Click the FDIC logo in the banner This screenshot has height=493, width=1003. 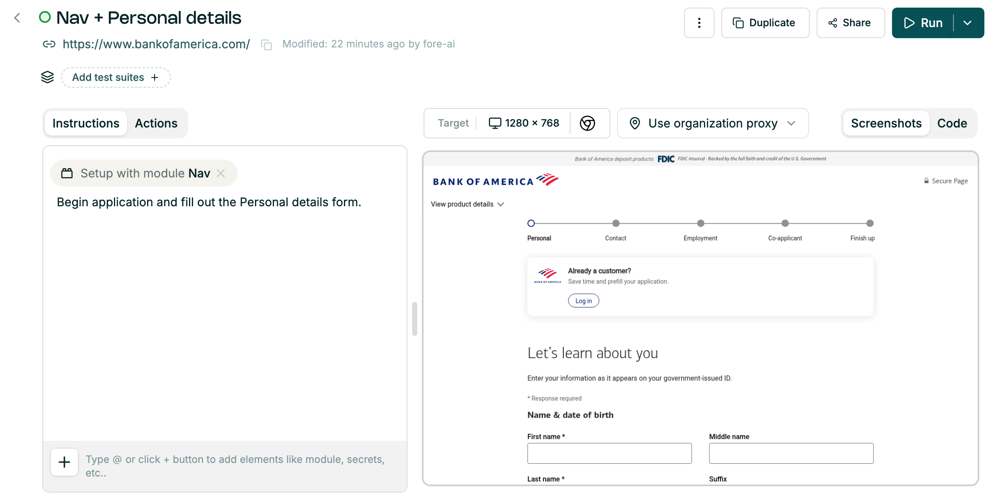coord(666,159)
